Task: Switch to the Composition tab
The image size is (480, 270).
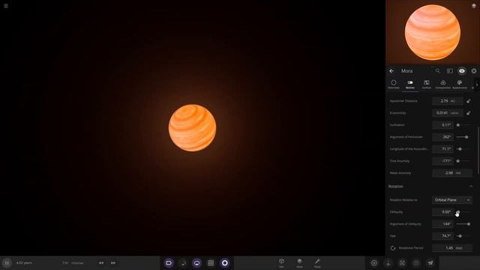Action: pyautogui.click(x=443, y=84)
